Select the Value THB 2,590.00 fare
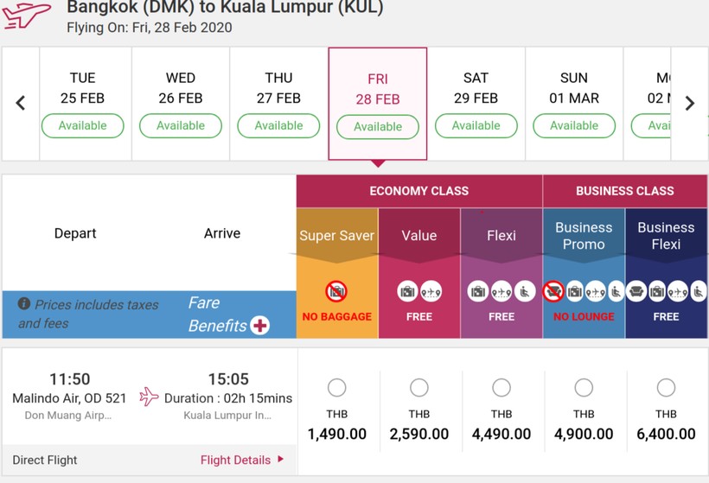The image size is (709, 483). point(419,387)
